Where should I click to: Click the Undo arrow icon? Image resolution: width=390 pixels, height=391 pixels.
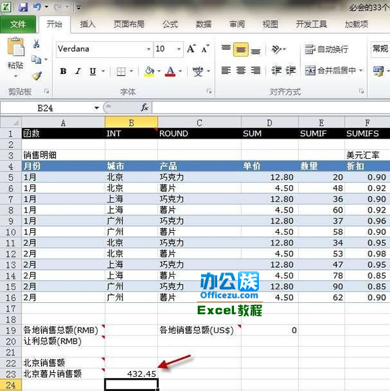coord(37,7)
